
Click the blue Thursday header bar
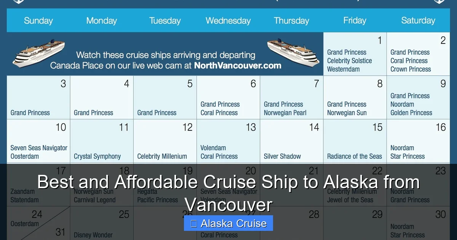point(291,21)
